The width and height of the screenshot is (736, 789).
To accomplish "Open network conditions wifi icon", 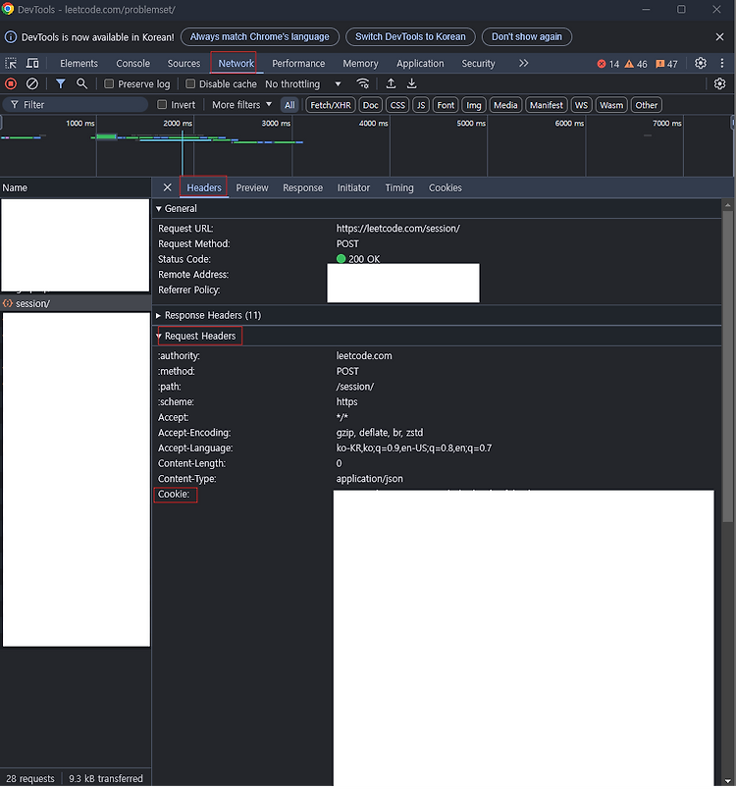I will (363, 84).
